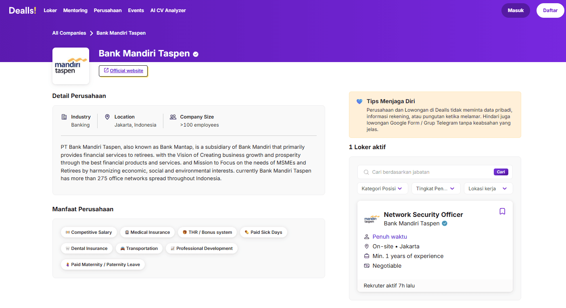The image size is (566, 308).
Task: Click the "Min. 1 years of experience" text
Action: 408,256
